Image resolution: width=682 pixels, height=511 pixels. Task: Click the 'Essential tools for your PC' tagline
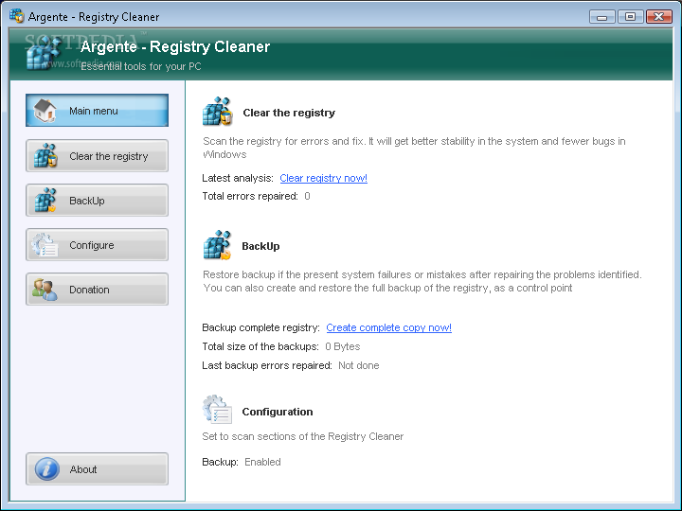pyautogui.click(x=141, y=66)
